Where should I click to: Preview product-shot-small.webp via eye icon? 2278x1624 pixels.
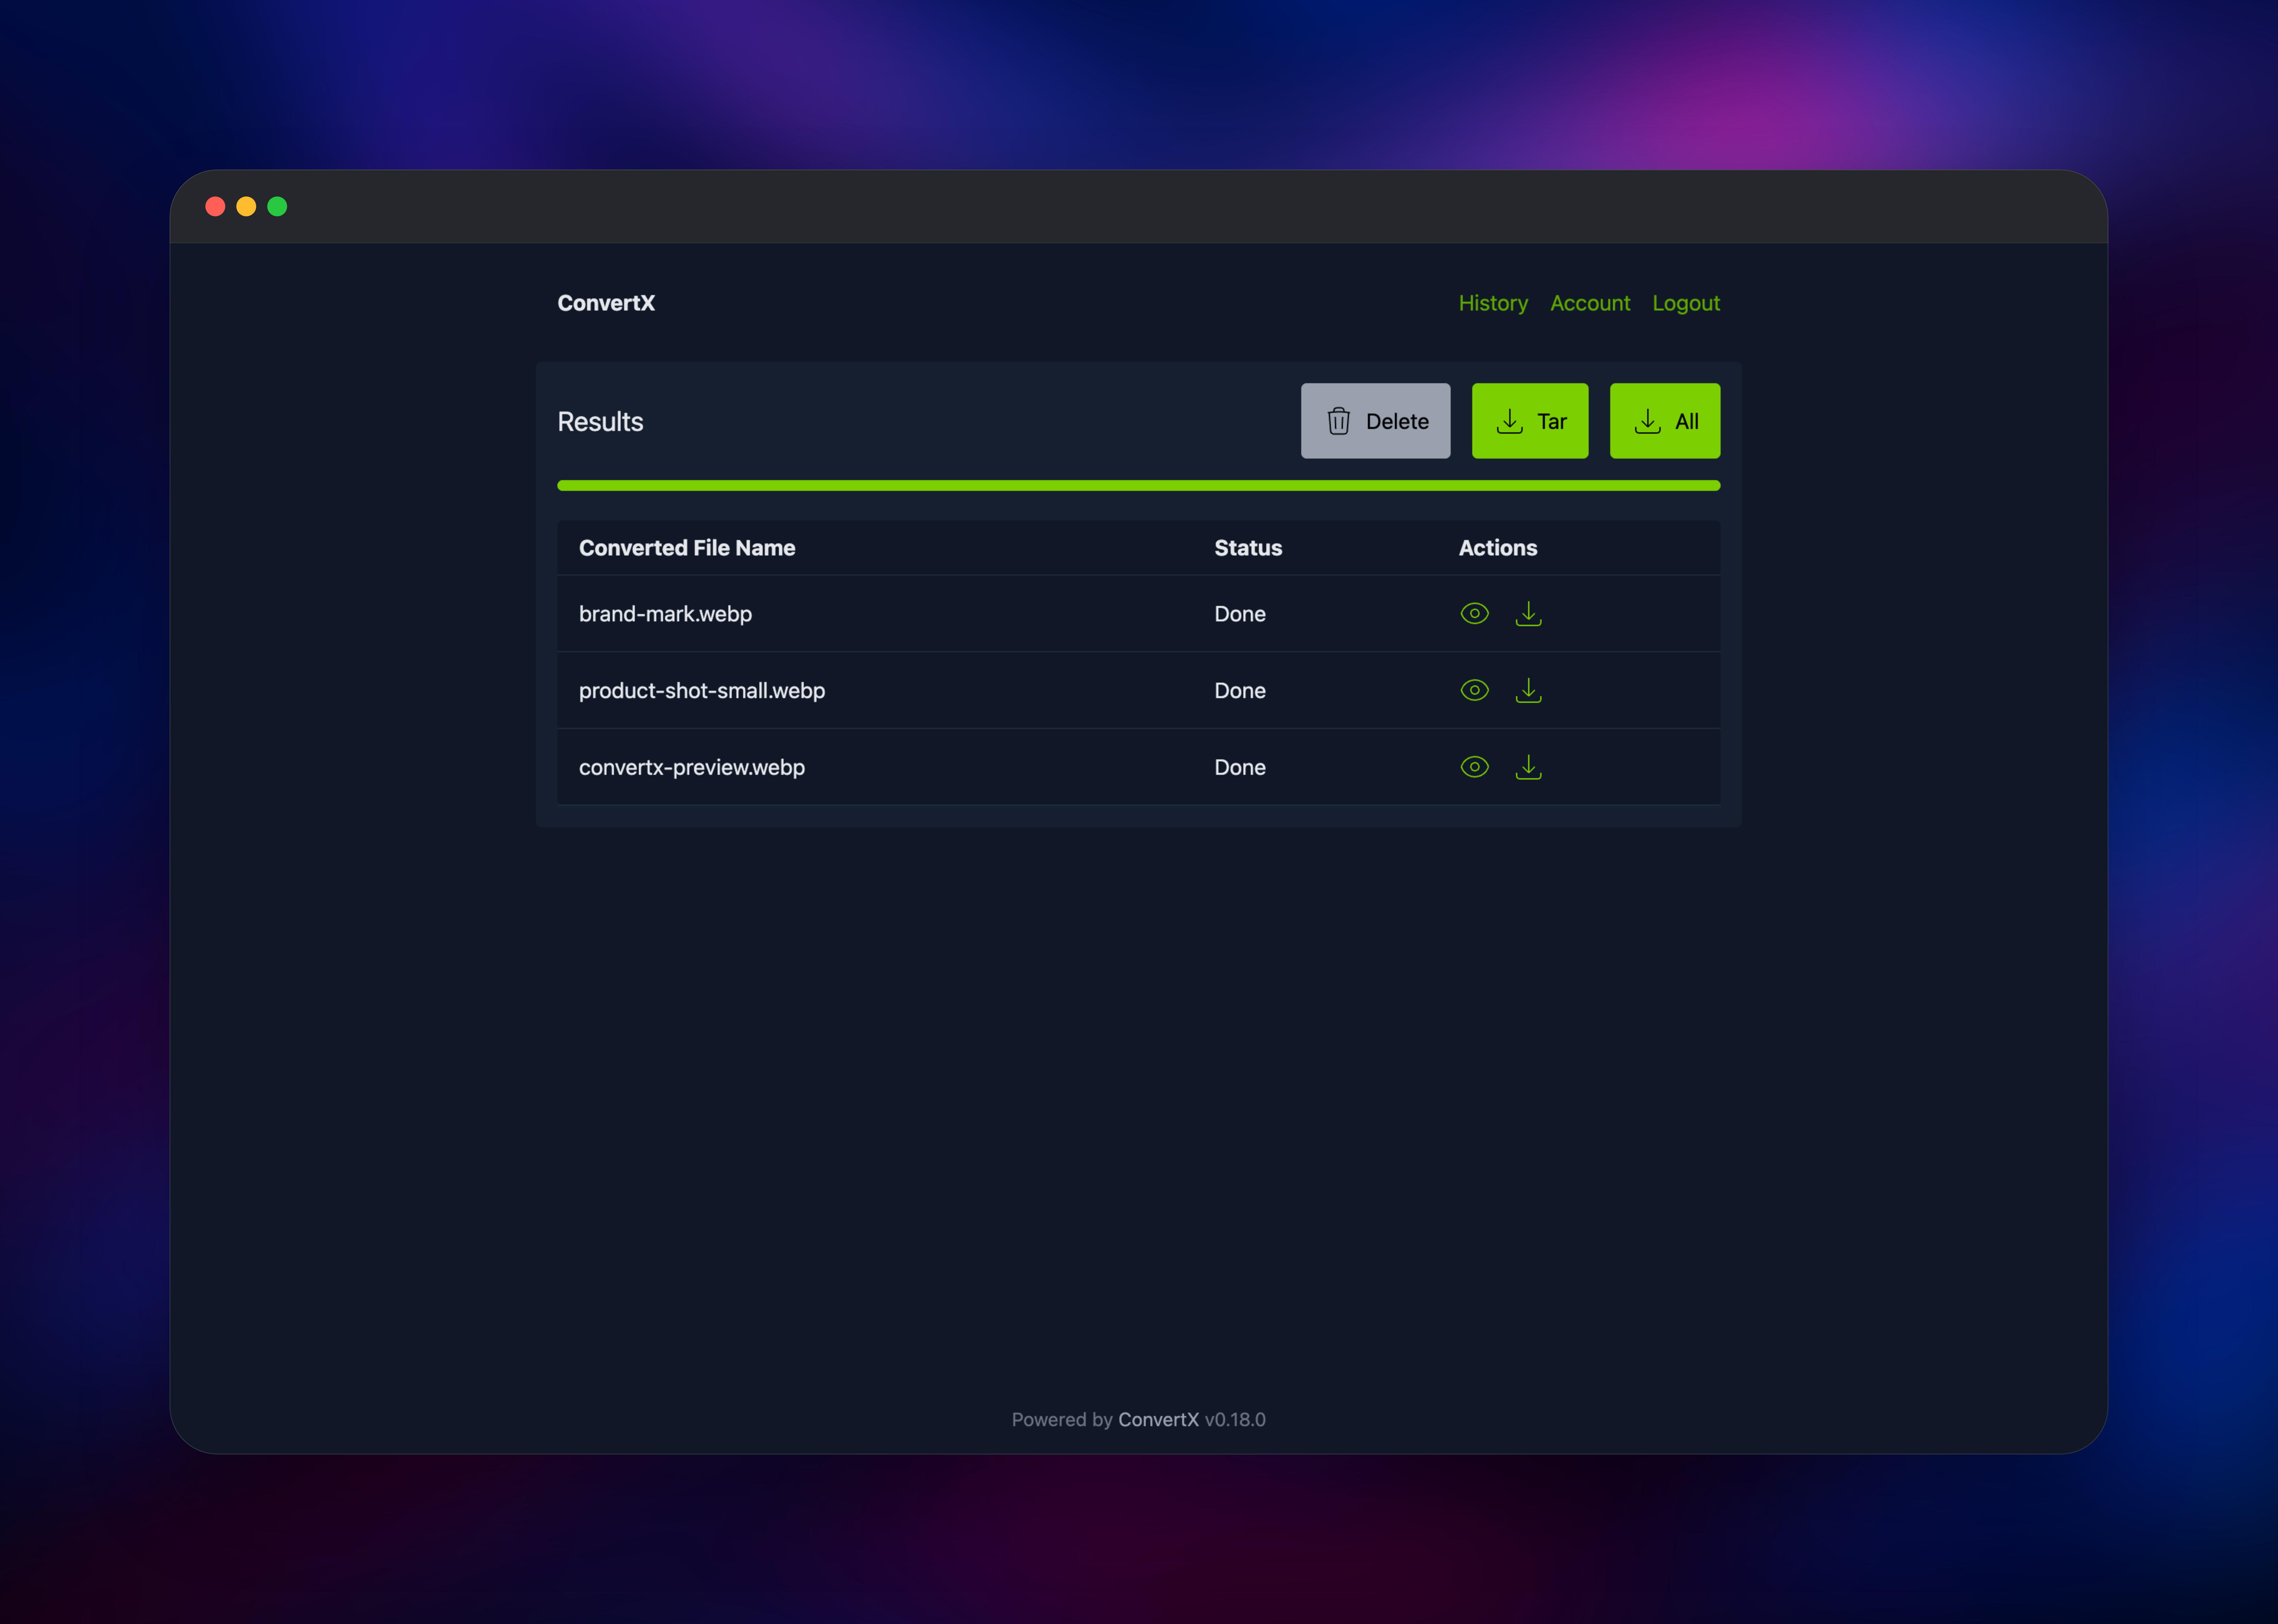pos(1475,690)
